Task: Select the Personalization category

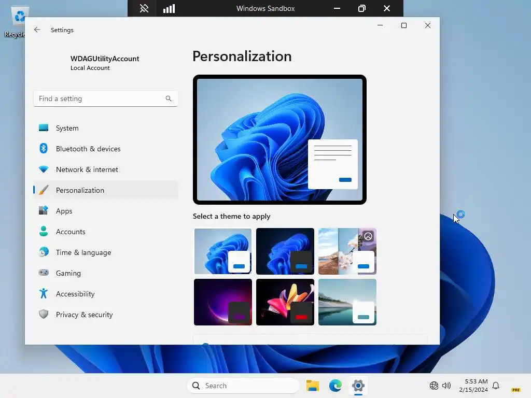Action: point(106,190)
